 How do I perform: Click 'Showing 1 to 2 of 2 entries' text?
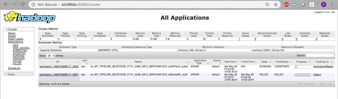click(x=54, y=84)
